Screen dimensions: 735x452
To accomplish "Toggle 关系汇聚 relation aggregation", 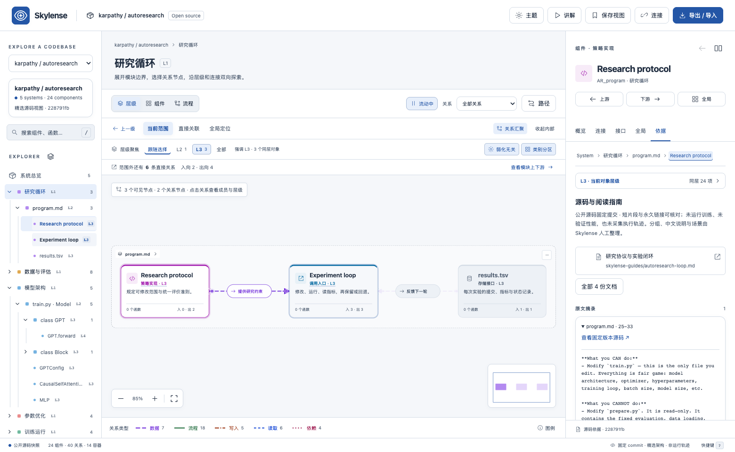I will click(x=510, y=129).
